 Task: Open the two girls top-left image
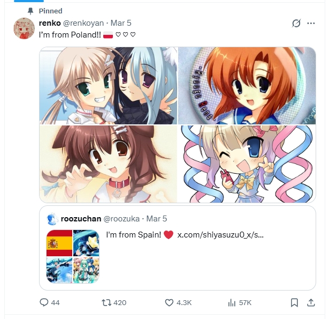coord(108,86)
